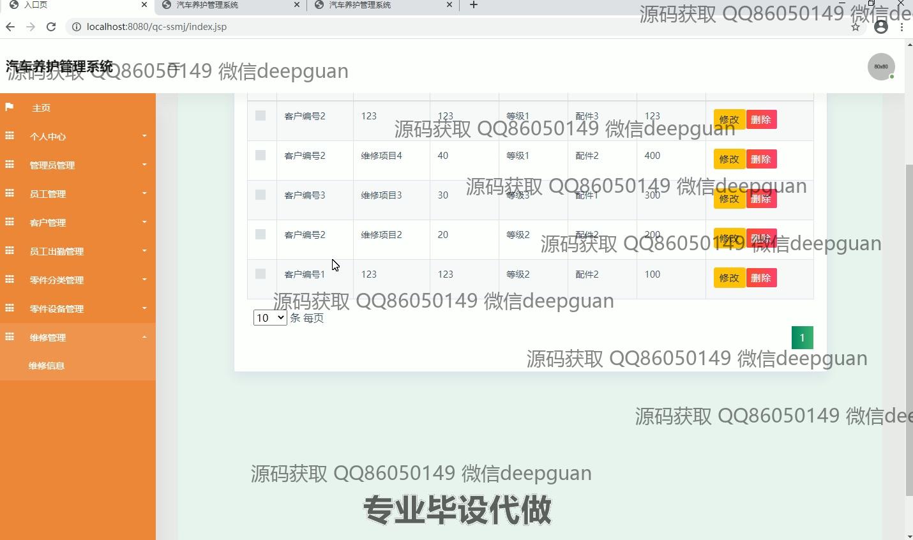Collapse the 维修管理 sidebar section
The width and height of the screenshot is (913, 540).
coord(78,337)
